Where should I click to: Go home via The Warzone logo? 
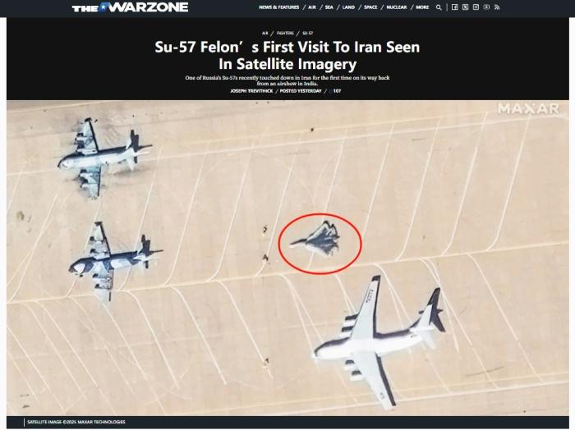pyautogui.click(x=130, y=7)
